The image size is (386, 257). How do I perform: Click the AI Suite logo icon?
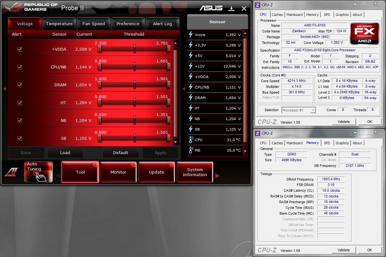(12, 171)
